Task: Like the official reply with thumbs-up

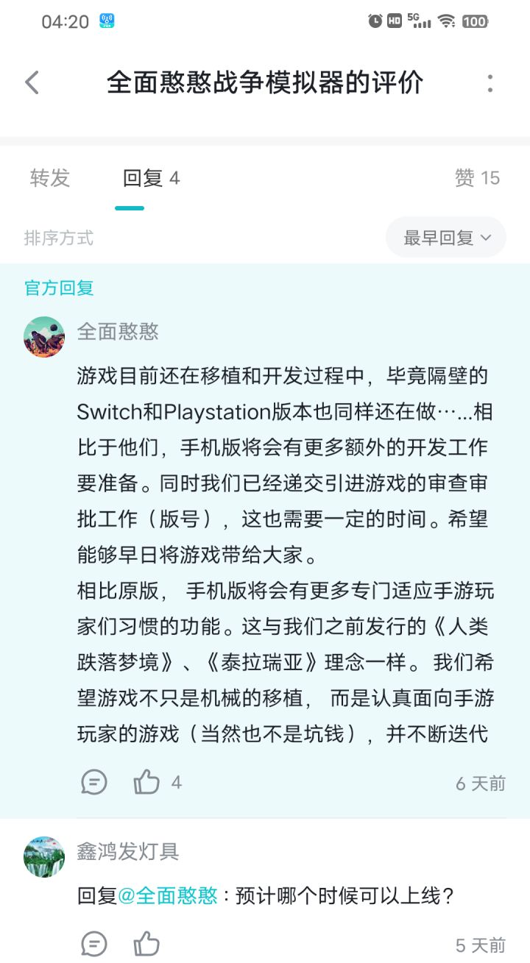Action: 146,782
